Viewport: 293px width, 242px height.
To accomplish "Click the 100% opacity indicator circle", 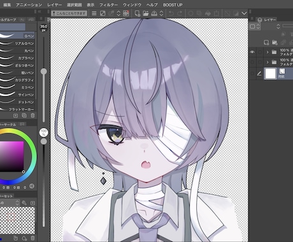I will click(44, 132).
